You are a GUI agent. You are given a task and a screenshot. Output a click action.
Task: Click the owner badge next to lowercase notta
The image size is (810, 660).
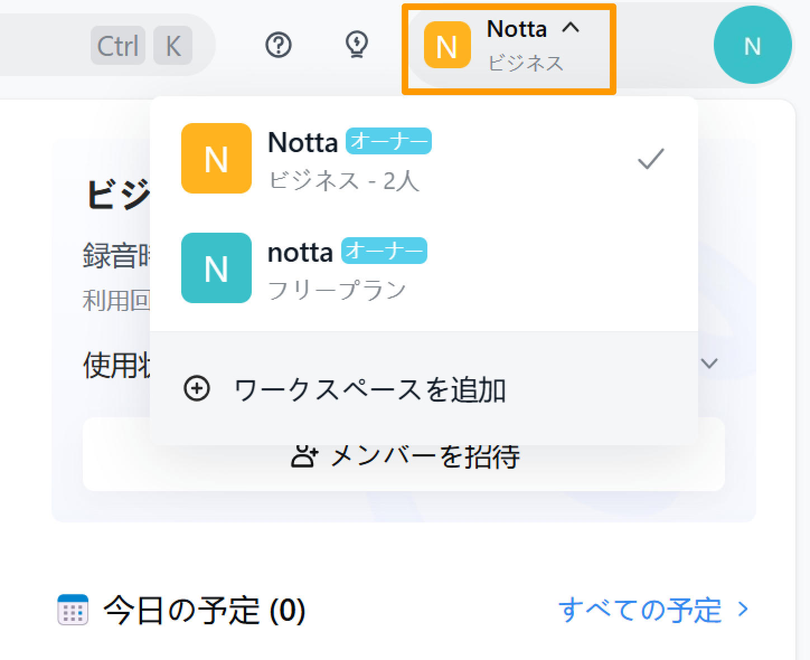pos(384,251)
